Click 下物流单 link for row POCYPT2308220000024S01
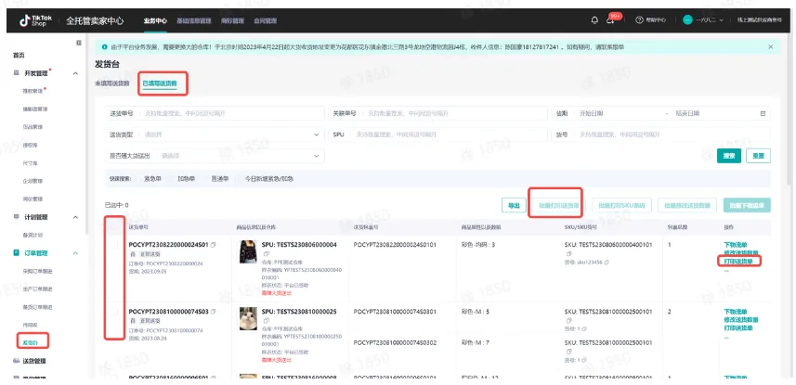 click(735, 245)
